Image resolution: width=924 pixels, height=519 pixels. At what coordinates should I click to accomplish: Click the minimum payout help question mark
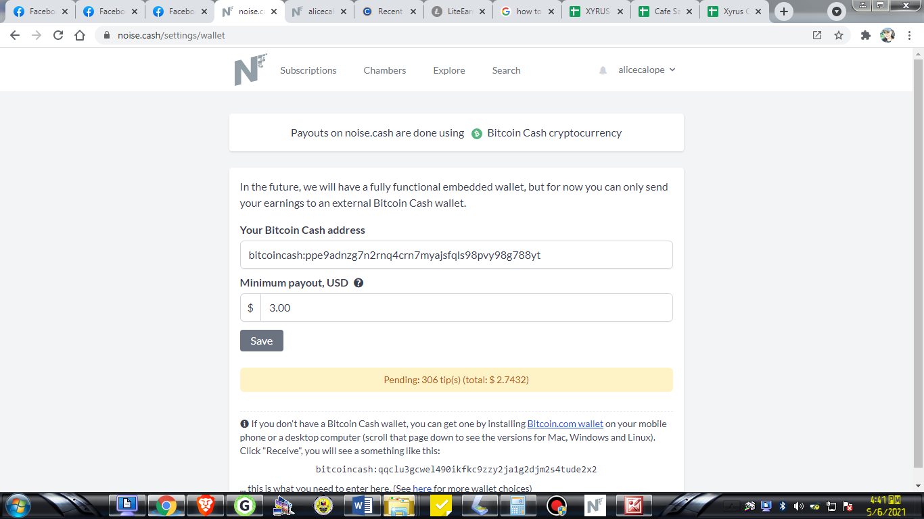[x=359, y=283]
